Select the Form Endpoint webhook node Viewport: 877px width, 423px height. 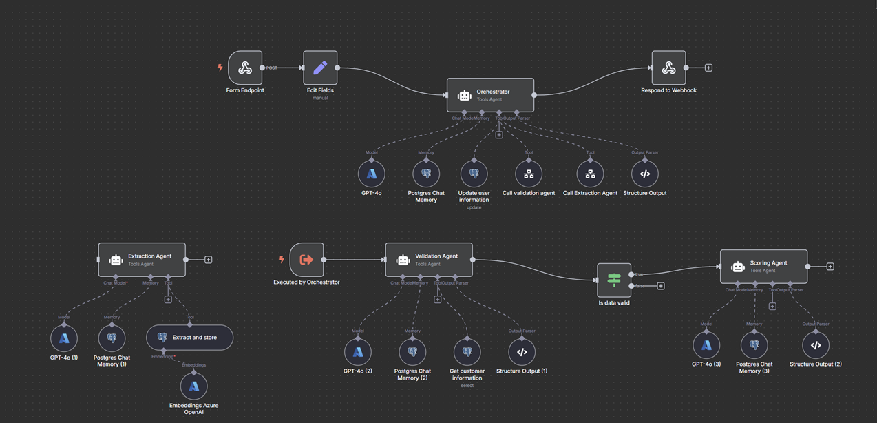pos(245,68)
